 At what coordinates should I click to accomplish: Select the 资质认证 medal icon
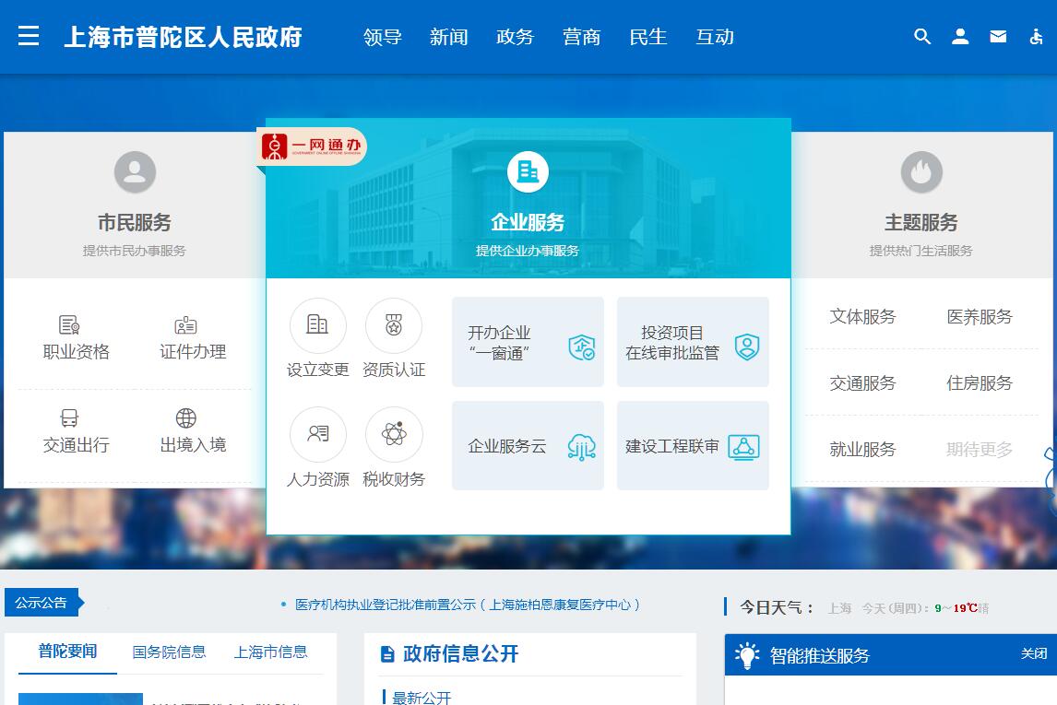click(x=394, y=326)
